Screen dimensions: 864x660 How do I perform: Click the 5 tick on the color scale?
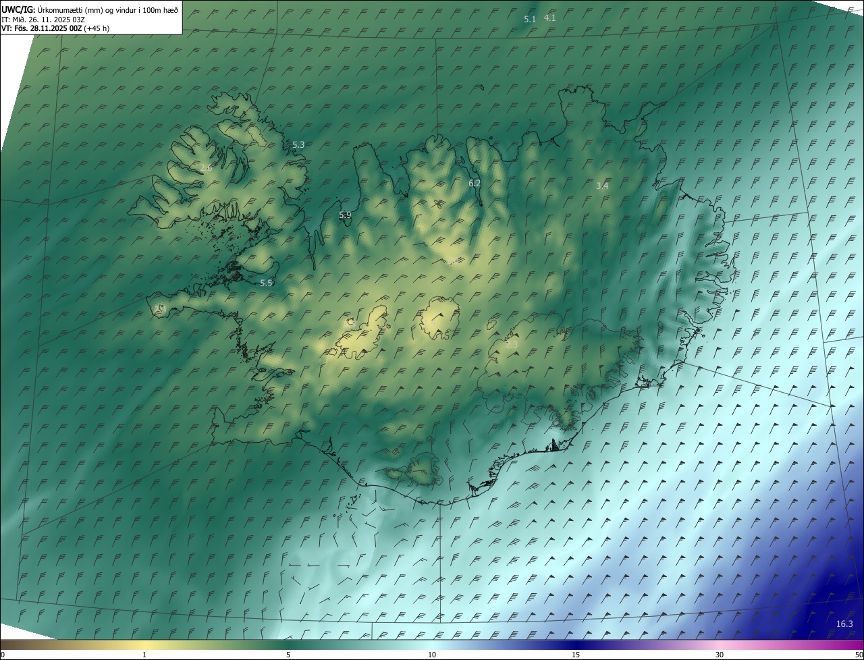(288, 655)
